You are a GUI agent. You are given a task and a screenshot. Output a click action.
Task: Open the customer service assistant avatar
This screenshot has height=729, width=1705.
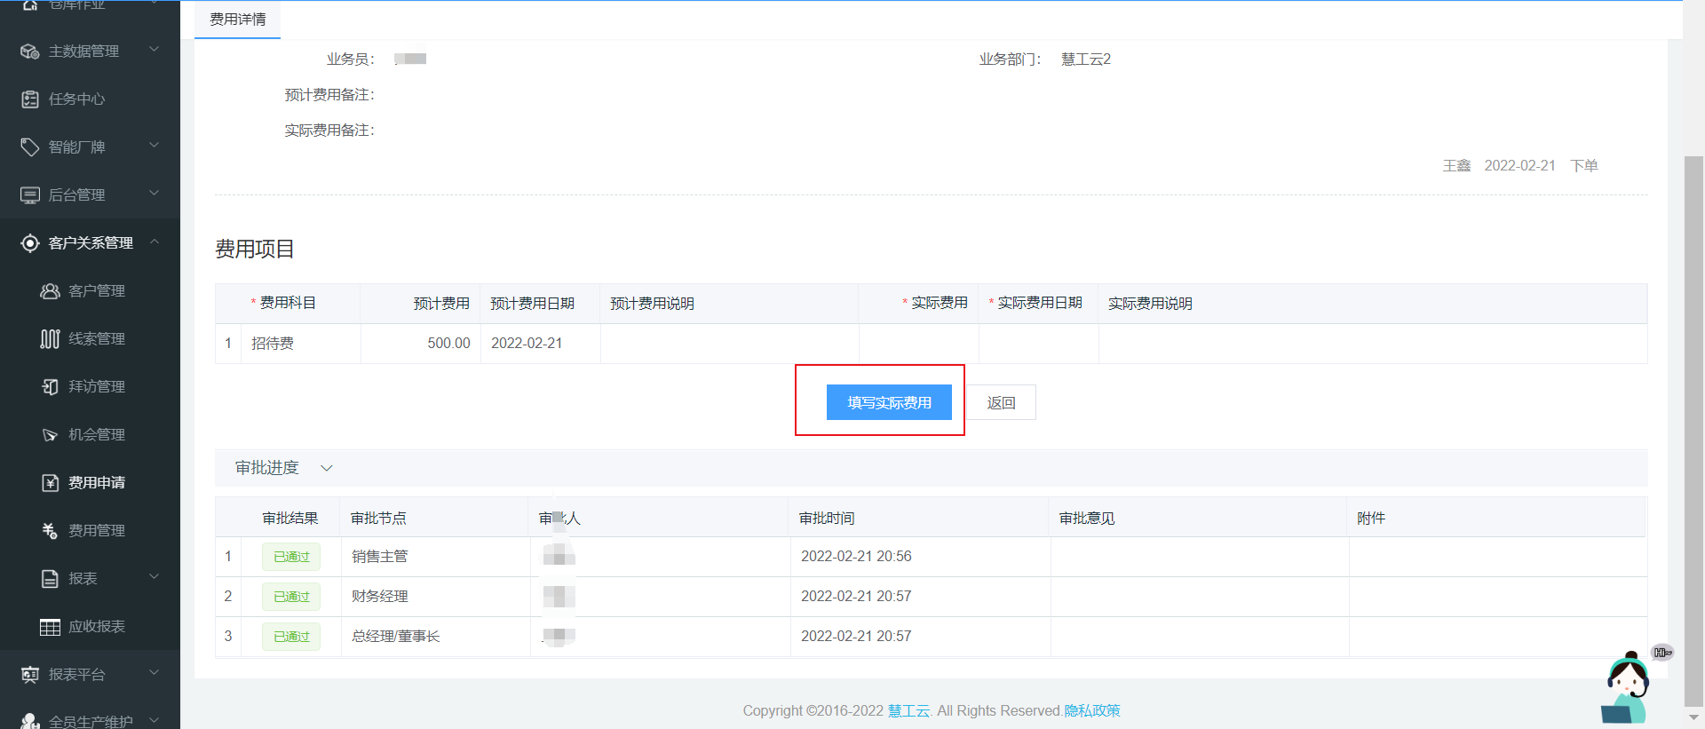coord(1627,688)
